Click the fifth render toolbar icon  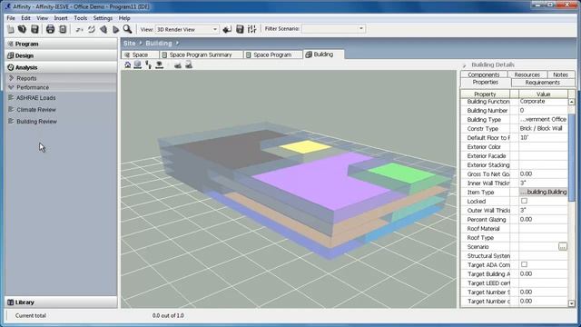tap(178, 65)
